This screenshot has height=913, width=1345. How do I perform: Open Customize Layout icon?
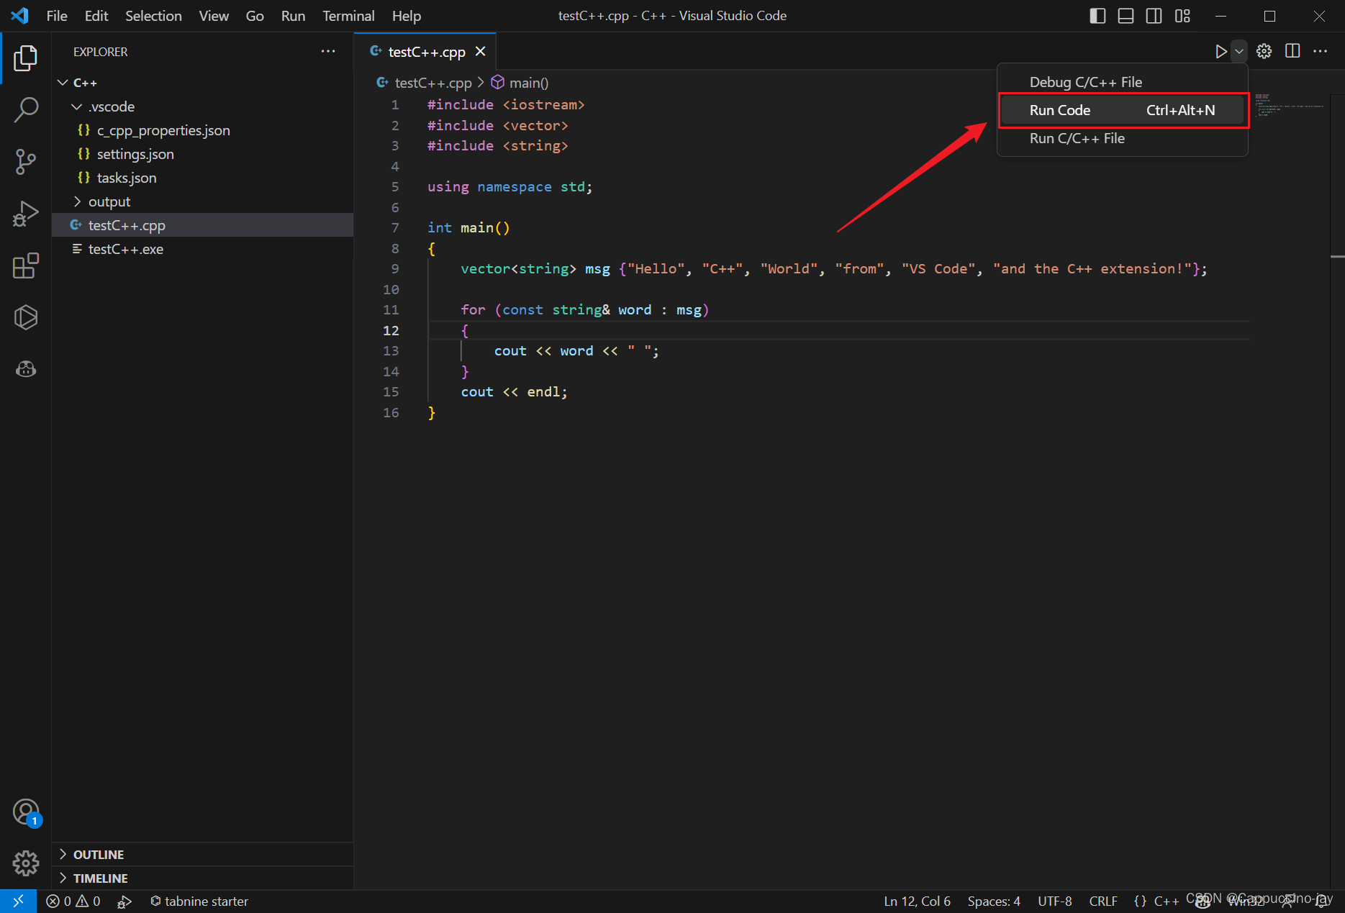click(x=1182, y=16)
